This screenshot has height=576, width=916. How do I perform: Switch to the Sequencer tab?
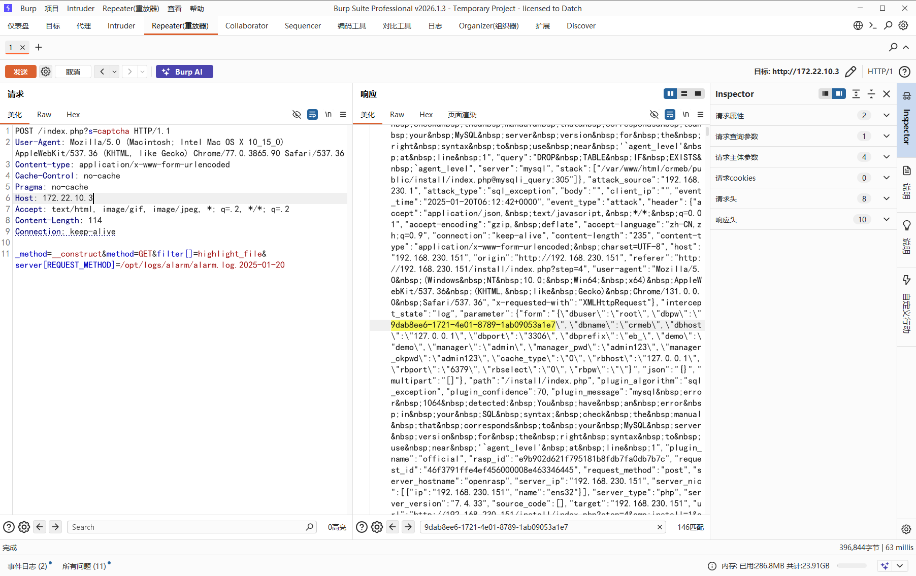click(x=303, y=26)
